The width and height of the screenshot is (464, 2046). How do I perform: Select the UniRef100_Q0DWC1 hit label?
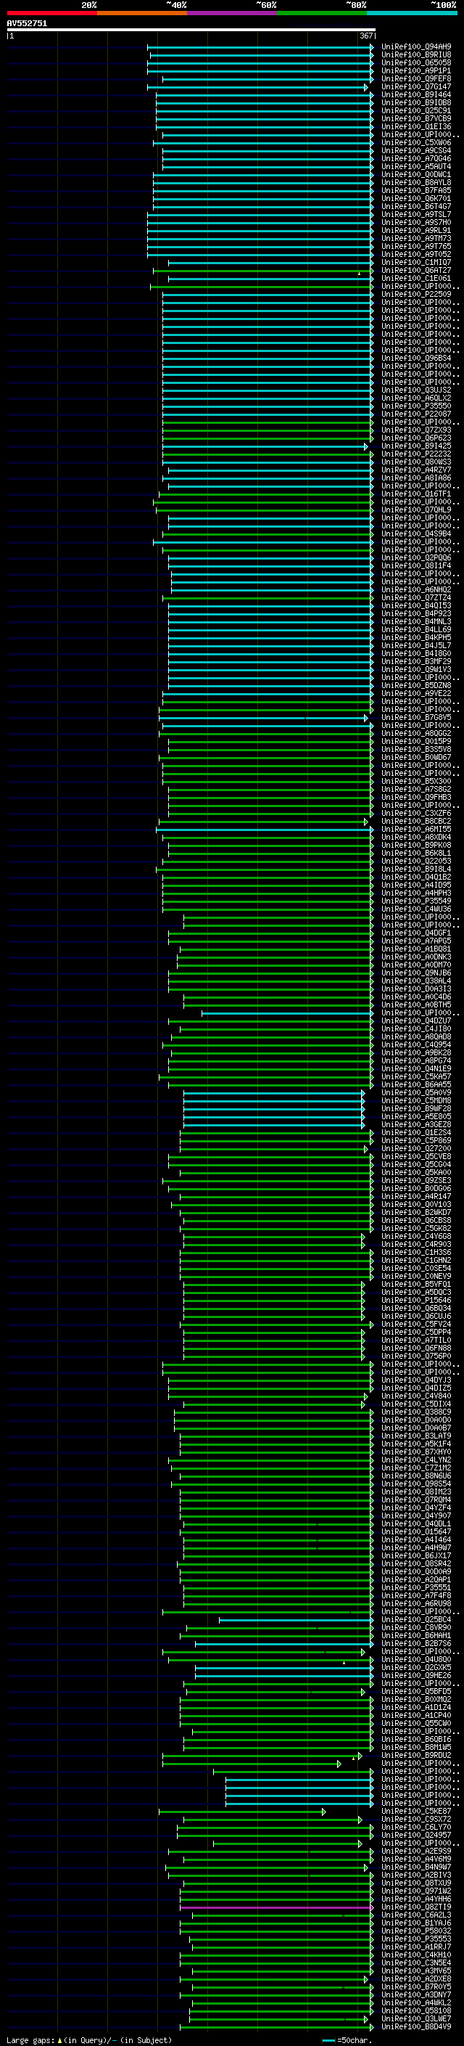pyautogui.click(x=416, y=175)
